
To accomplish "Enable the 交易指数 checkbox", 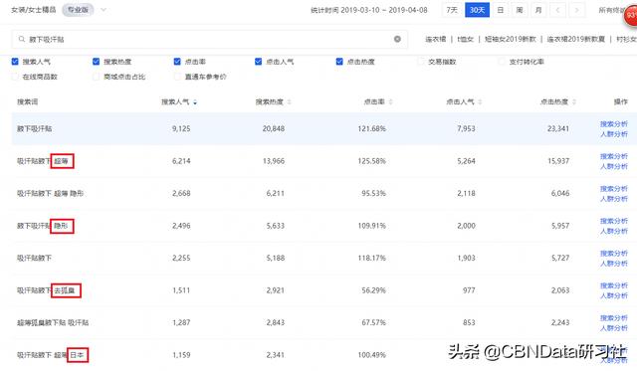I will 421,62.
